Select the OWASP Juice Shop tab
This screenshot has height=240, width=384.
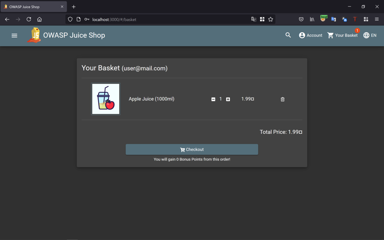34,7
